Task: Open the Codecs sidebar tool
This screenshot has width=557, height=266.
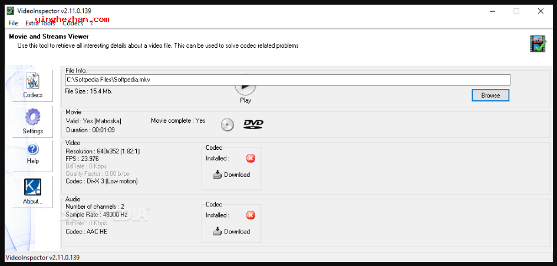Action: 32,86
